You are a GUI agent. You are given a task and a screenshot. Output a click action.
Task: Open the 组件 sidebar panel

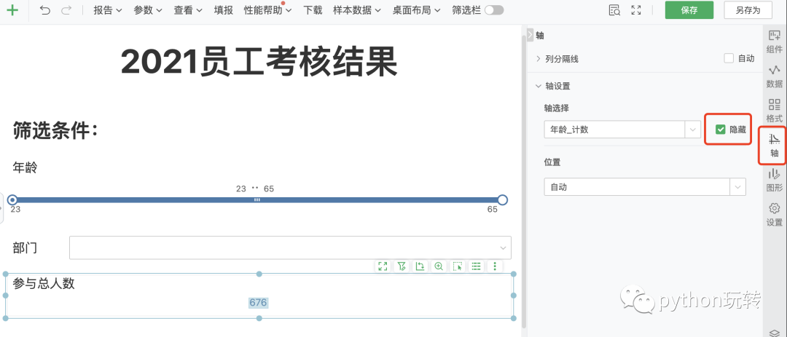[775, 41]
